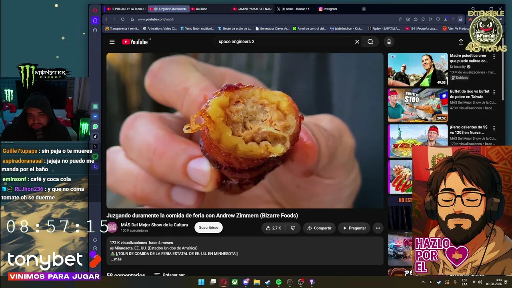Open Discord from the taskbar
Viewport: 512px width, 288px height.
pos(246,282)
